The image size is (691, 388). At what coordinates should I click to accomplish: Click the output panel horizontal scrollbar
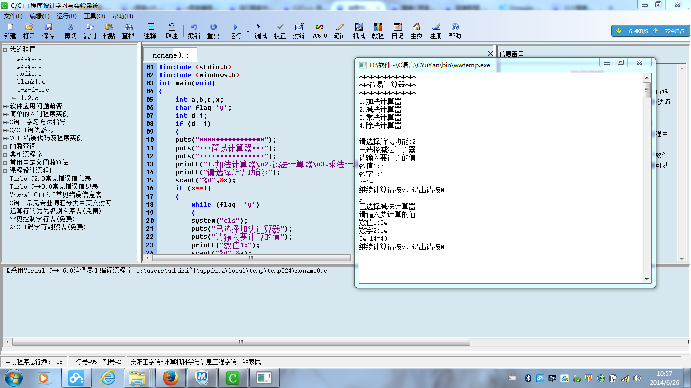pos(241,342)
